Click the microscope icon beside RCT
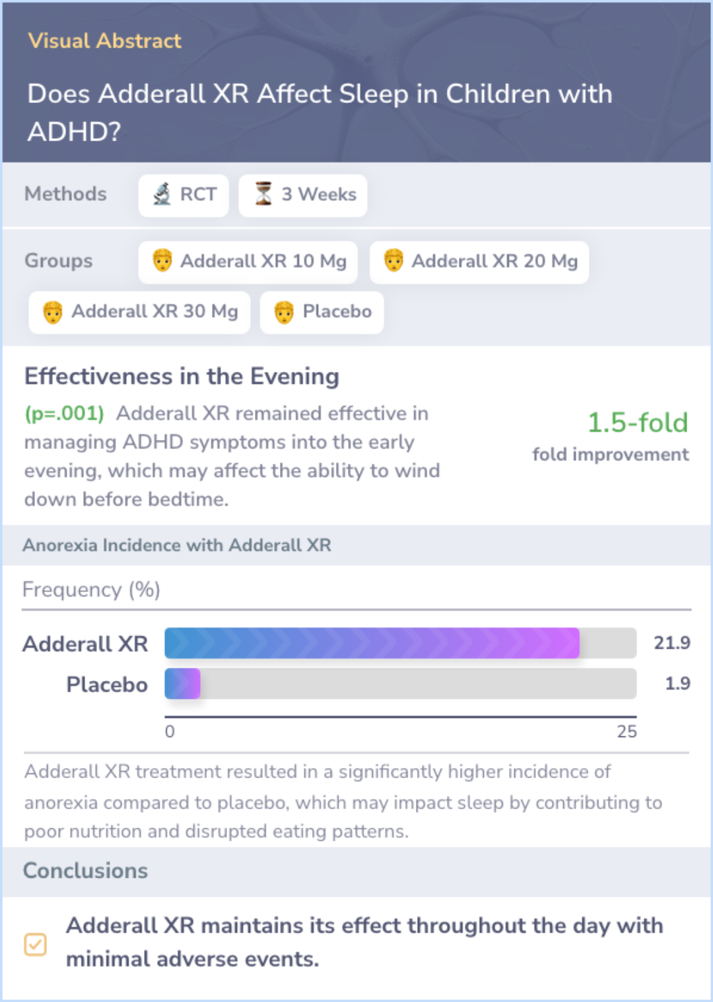 [162, 194]
